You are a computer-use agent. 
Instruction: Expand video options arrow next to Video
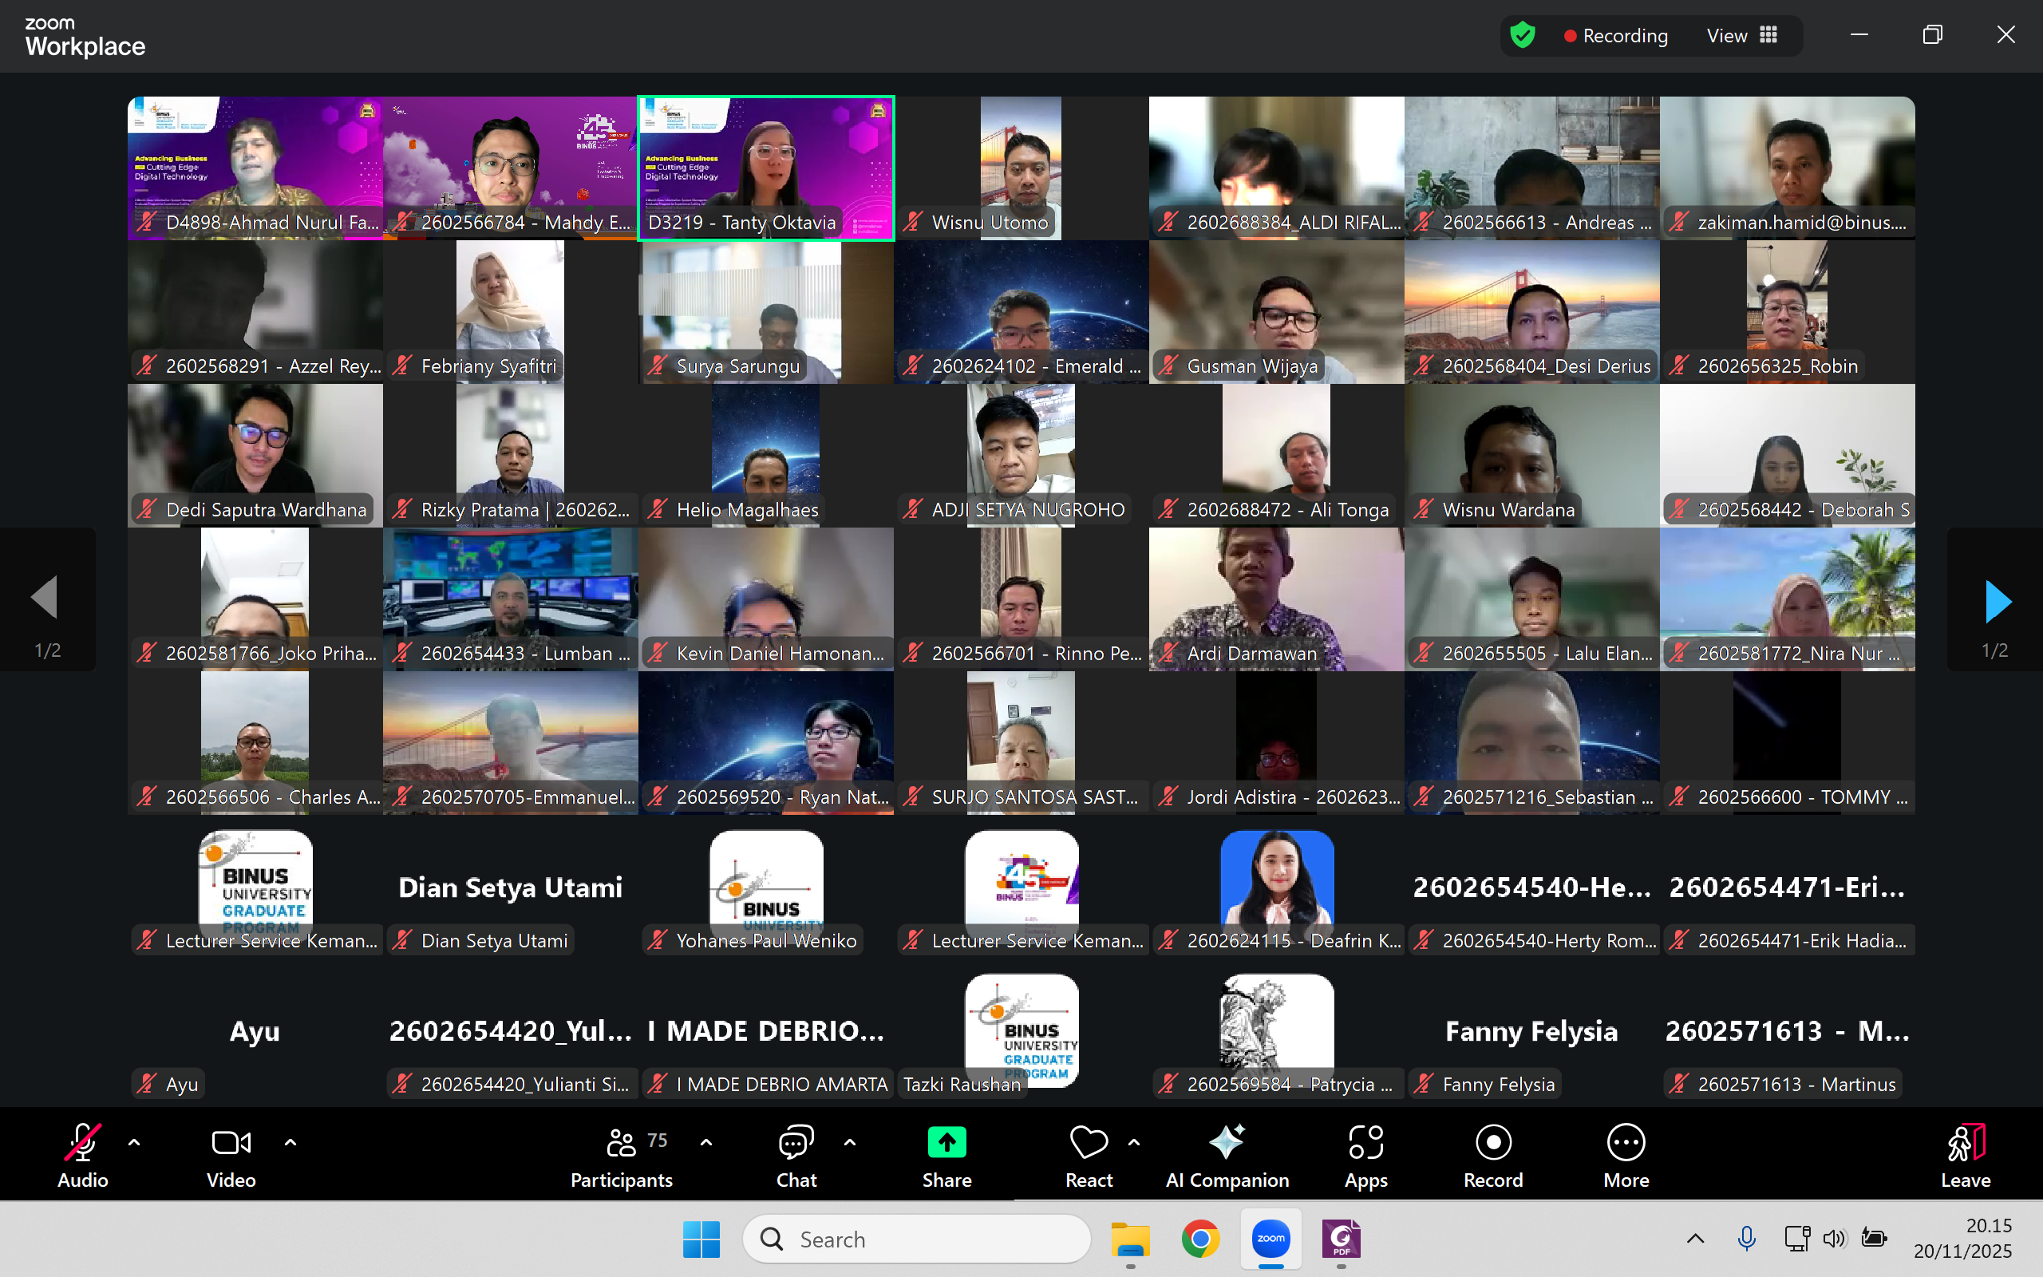290,1143
